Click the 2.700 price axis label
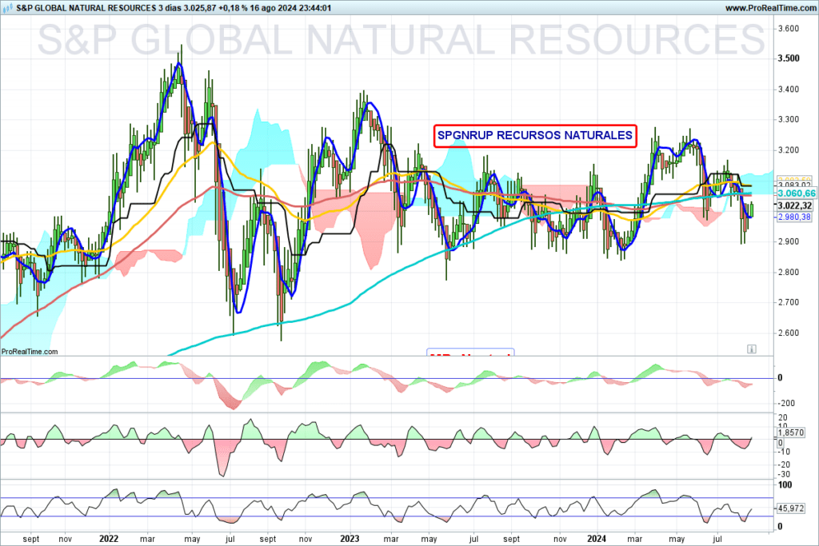This screenshot has width=819, height=546. (788, 302)
